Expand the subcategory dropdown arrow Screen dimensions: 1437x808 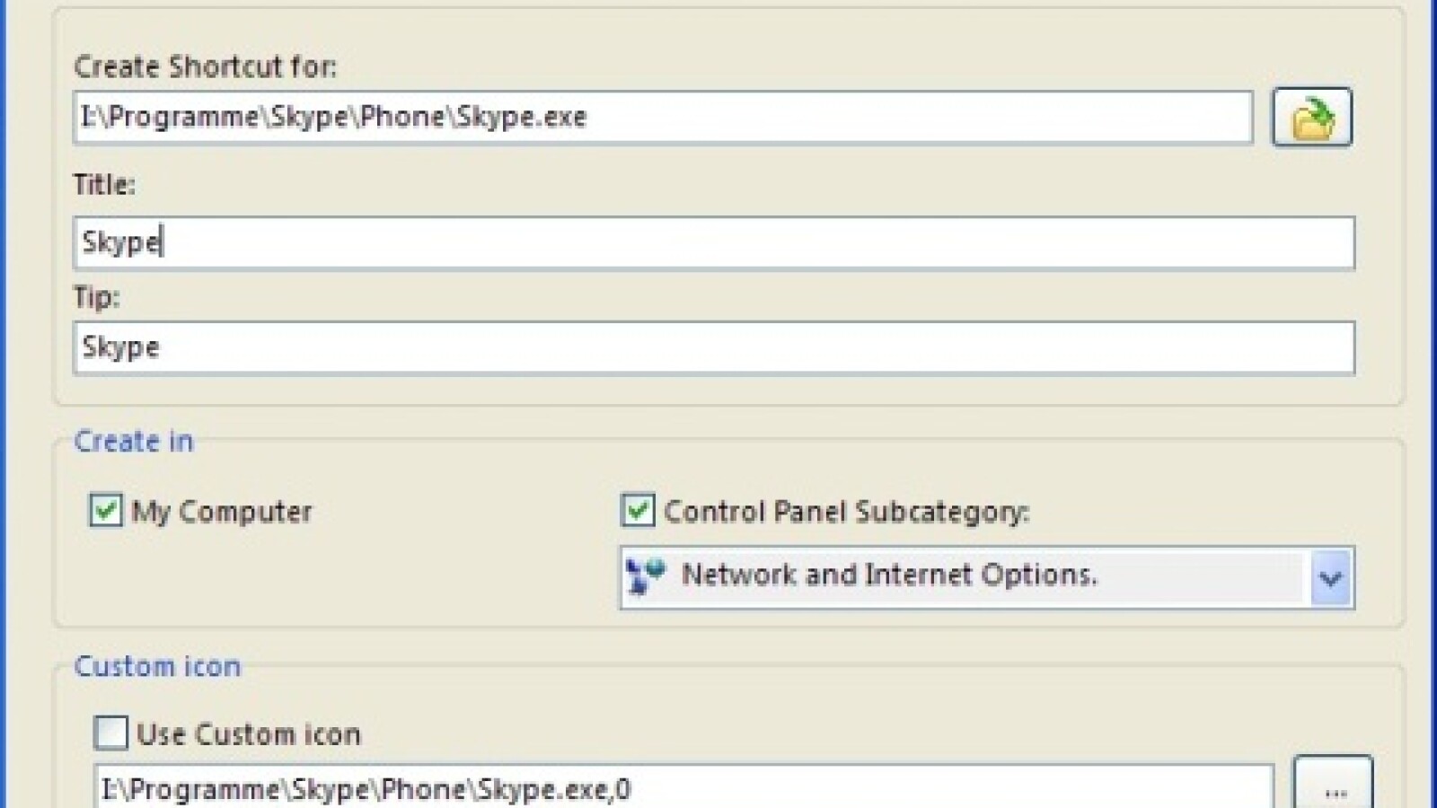coord(1330,577)
